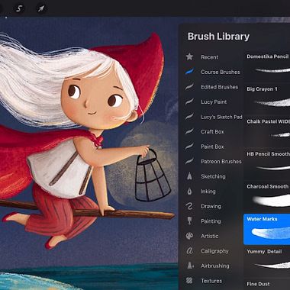Click the Painting brush icon

(189, 221)
